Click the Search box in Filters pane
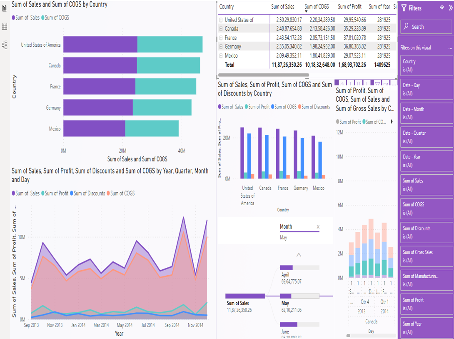 tap(426, 27)
